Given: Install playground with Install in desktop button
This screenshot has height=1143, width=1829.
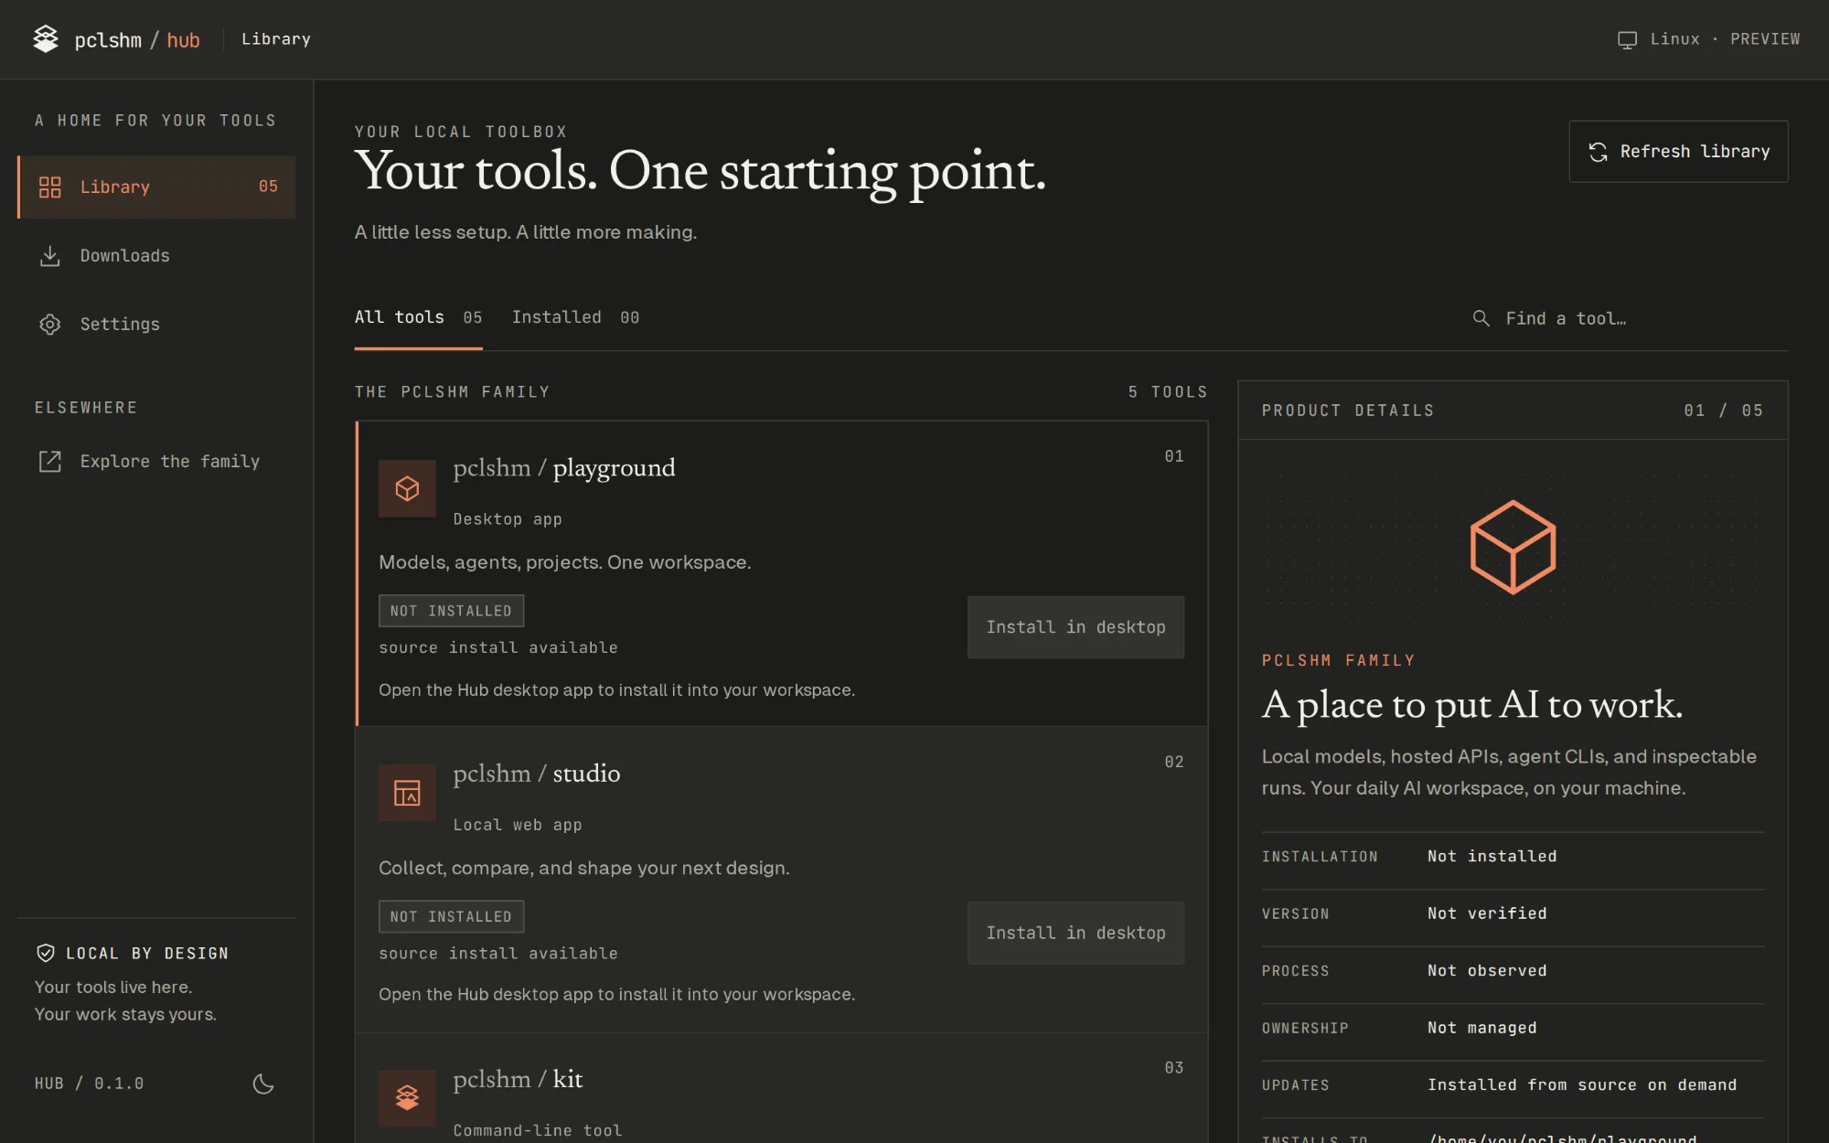Looking at the screenshot, I should (x=1075, y=627).
